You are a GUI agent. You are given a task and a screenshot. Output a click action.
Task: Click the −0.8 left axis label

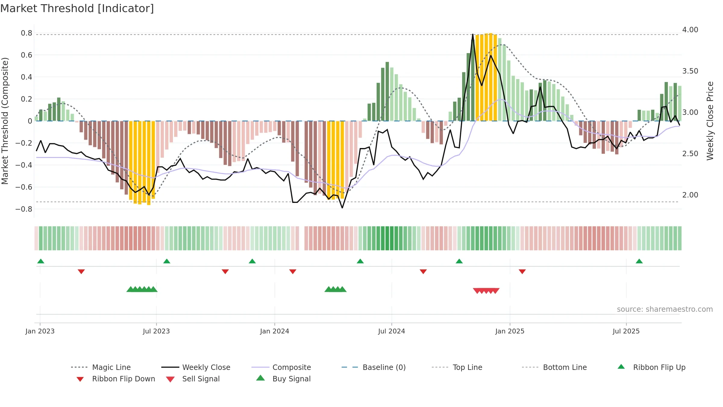pyautogui.click(x=24, y=209)
